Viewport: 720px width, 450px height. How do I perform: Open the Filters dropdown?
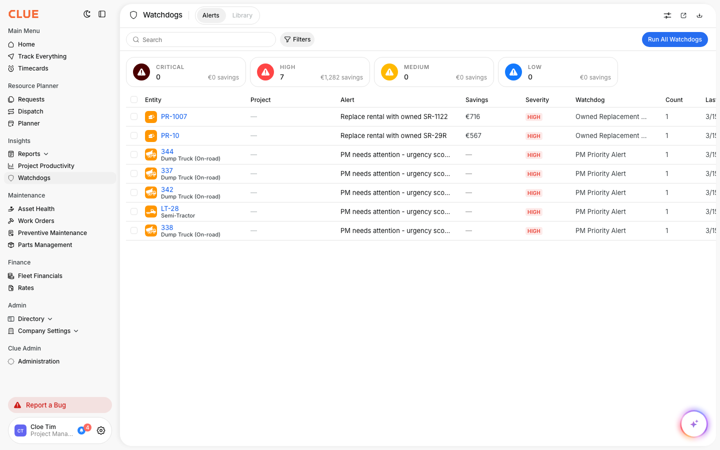pyautogui.click(x=297, y=39)
